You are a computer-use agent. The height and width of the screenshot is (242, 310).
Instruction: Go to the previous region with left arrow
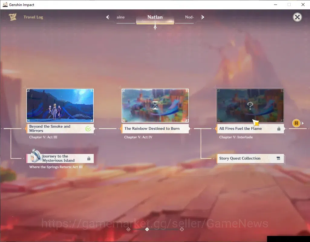click(108, 17)
